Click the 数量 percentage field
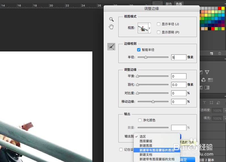Viewport: 226px width, 162px height. coord(179,128)
